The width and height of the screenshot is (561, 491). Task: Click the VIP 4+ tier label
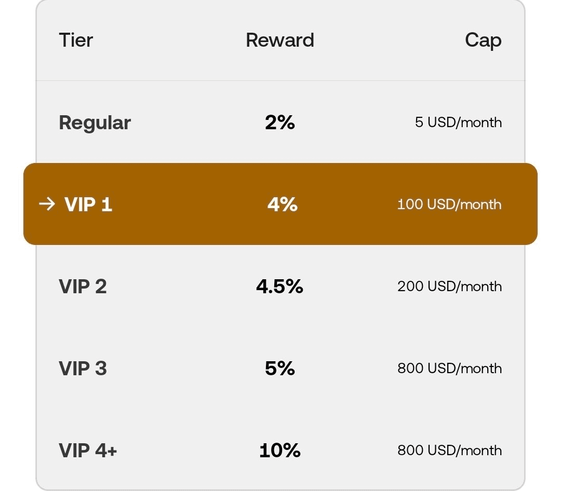[88, 450]
